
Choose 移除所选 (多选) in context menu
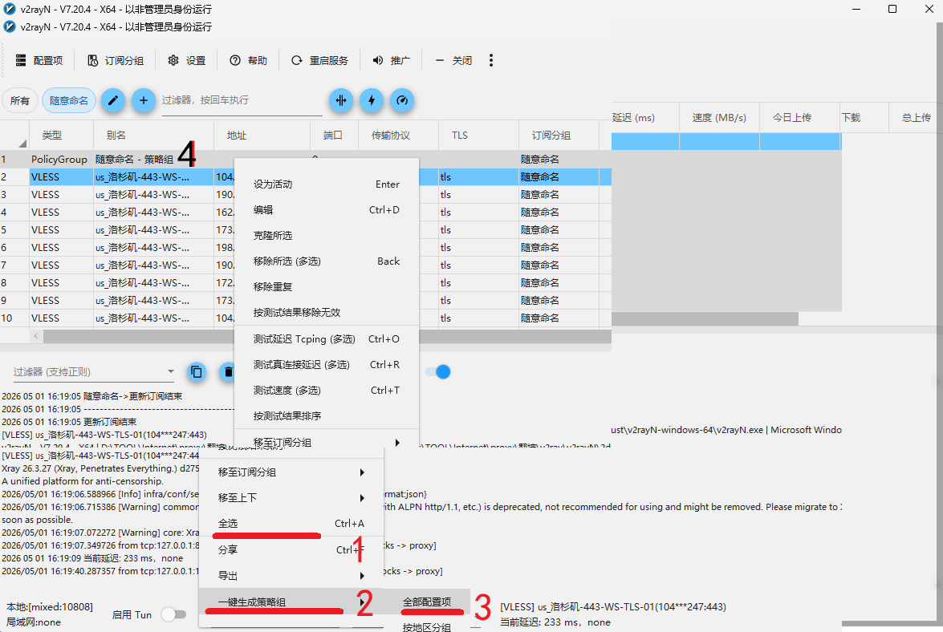click(326, 261)
